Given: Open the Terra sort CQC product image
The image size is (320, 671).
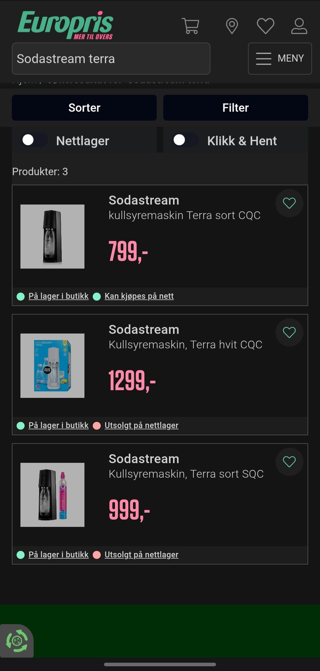Looking at the screenshot, I should pyautogui.click(x=52, y=236).
